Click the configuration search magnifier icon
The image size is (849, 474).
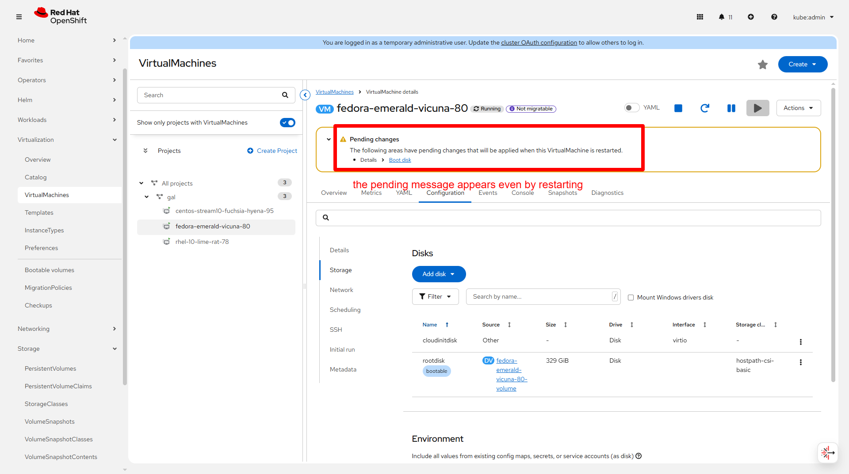pos(326,217)
